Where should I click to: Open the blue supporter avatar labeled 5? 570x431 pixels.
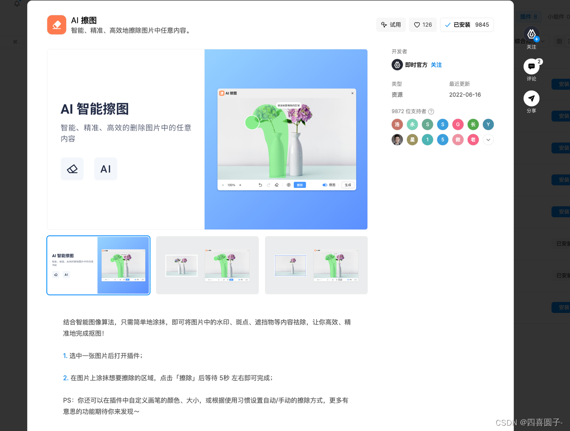pyautogui.click(x=443, y=140)
